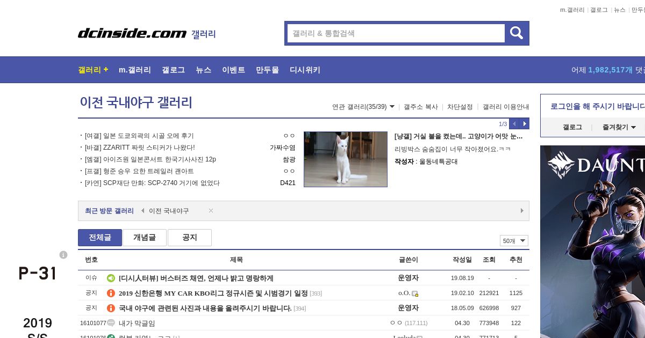Open 뉴스 in main navigation bar
The image size is (645, 338).
tap(203, 70)
